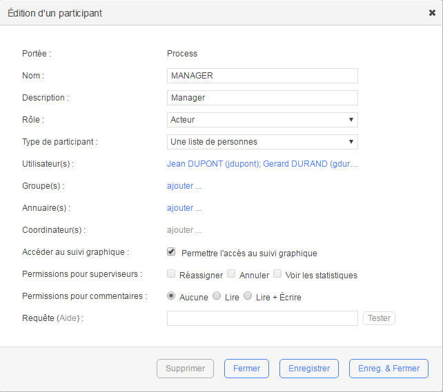443x392 pixels.
Task: Select the Lire comment permission
Action: coord(217,296)
